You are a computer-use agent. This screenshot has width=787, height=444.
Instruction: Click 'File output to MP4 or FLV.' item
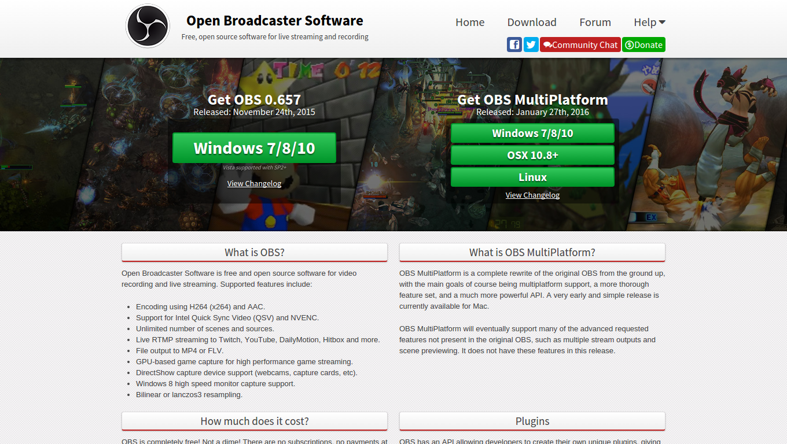click(179, 351)
